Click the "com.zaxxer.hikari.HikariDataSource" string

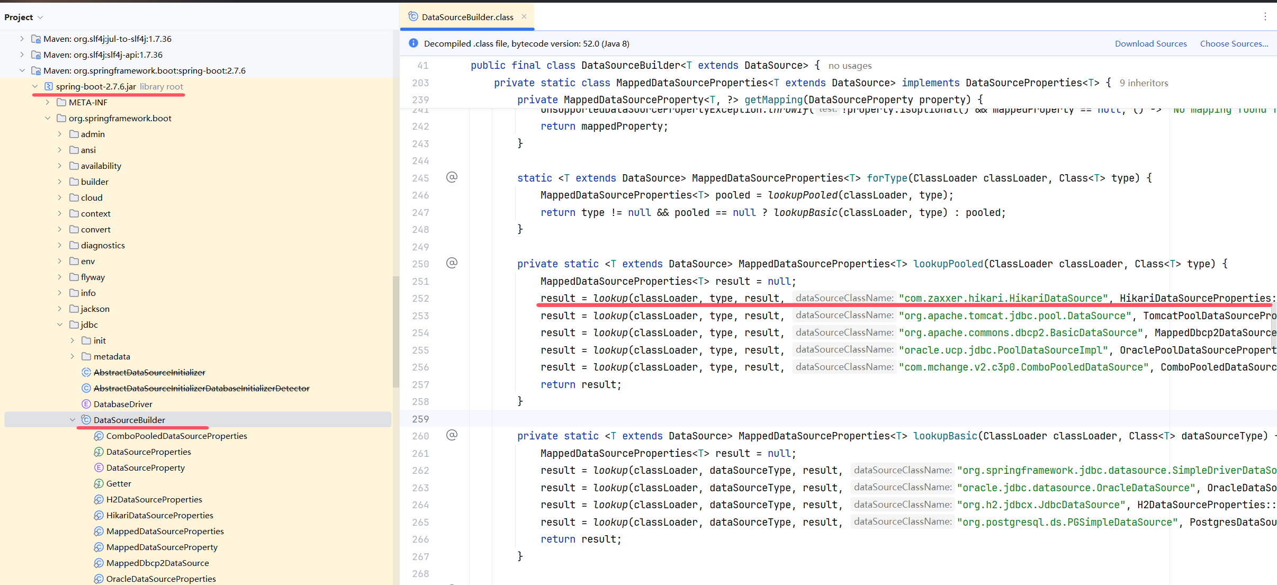(1003, 298)
